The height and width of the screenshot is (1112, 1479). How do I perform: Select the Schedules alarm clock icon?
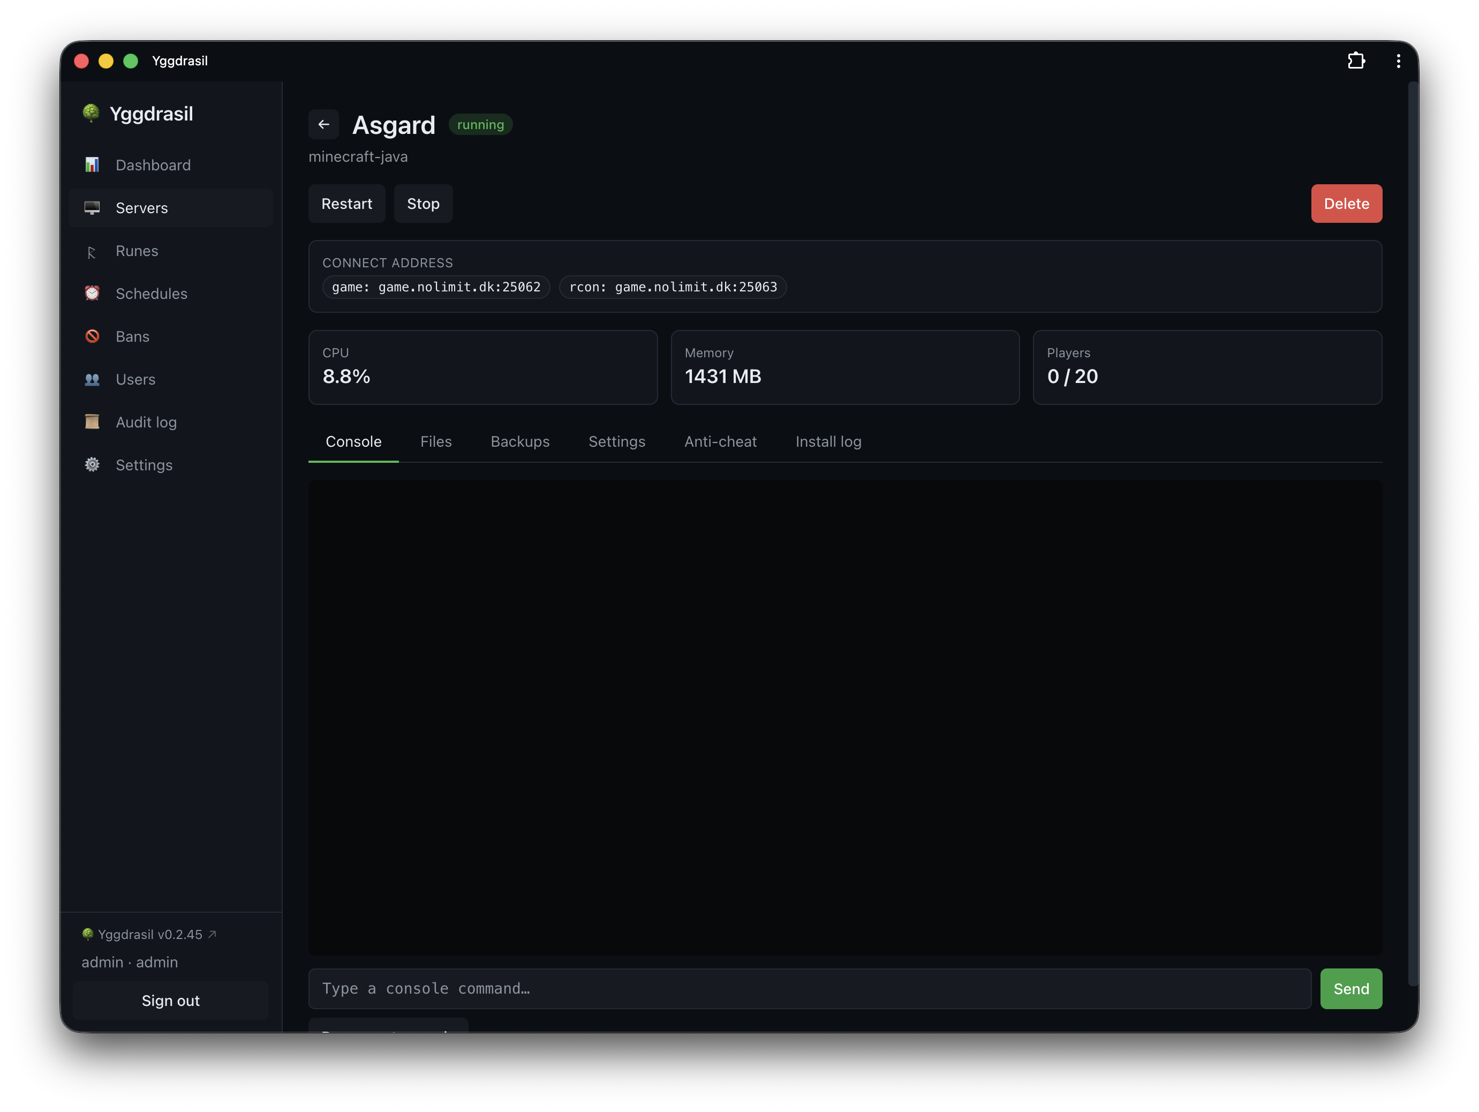(92, 294)
